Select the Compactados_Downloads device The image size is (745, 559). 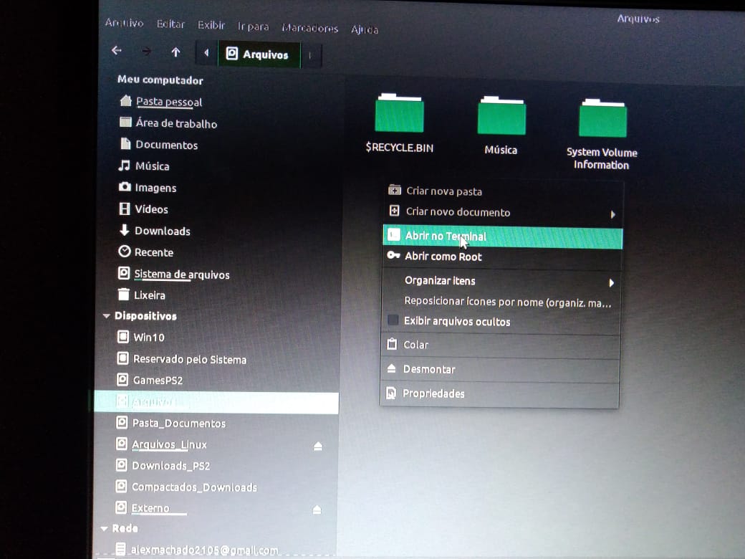[x=186, y=487]
